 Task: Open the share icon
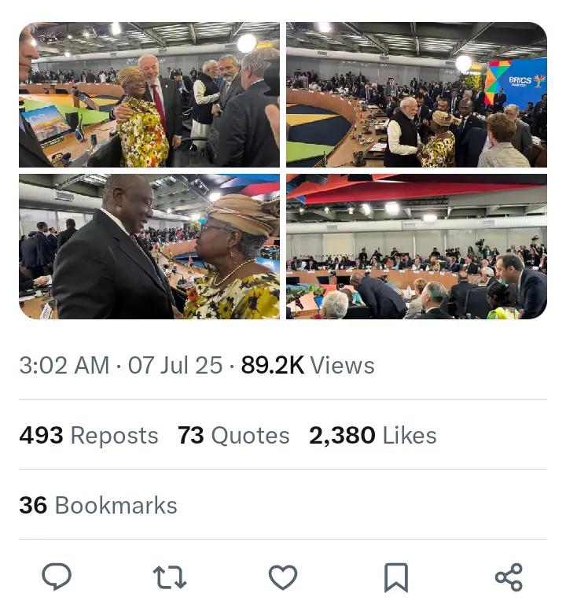click(509, 577)
